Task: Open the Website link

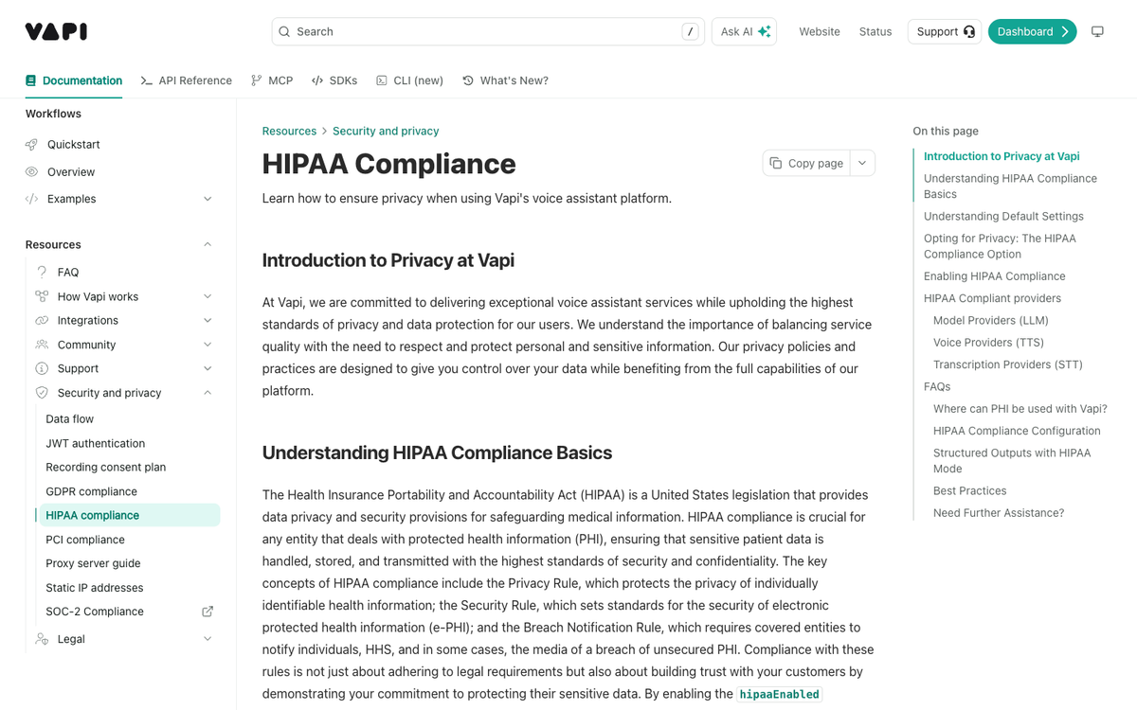Action: click(820, 31)
